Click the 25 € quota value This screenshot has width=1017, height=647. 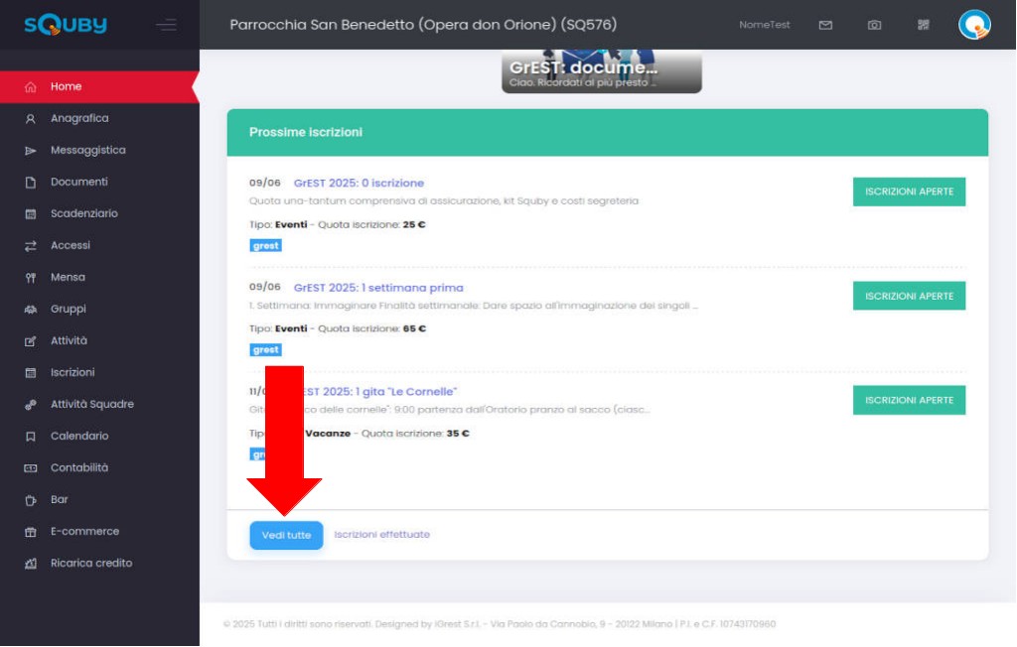[x=414, y=225]
